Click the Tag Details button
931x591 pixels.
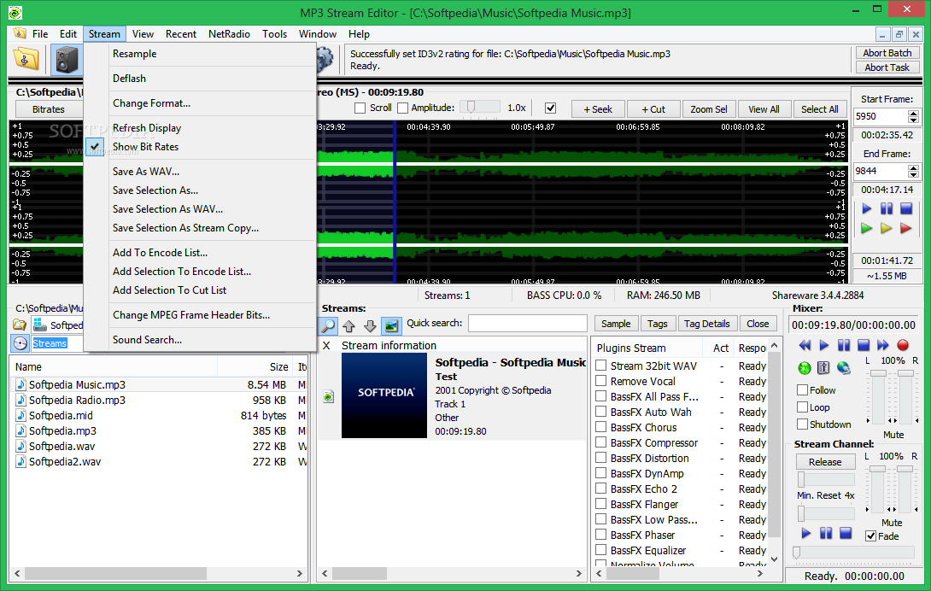tap(706, 324)
